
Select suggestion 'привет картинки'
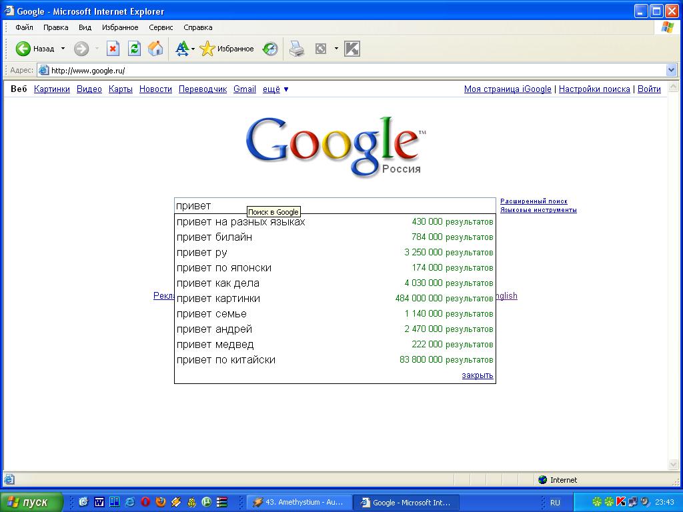(x=335, y=299)
